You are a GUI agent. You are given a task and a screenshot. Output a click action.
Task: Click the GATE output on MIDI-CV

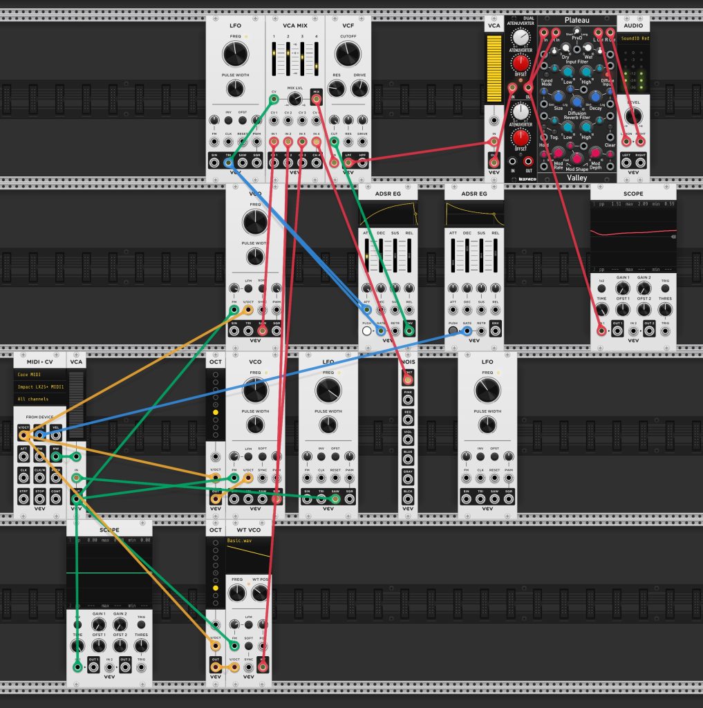pos(39,436)
